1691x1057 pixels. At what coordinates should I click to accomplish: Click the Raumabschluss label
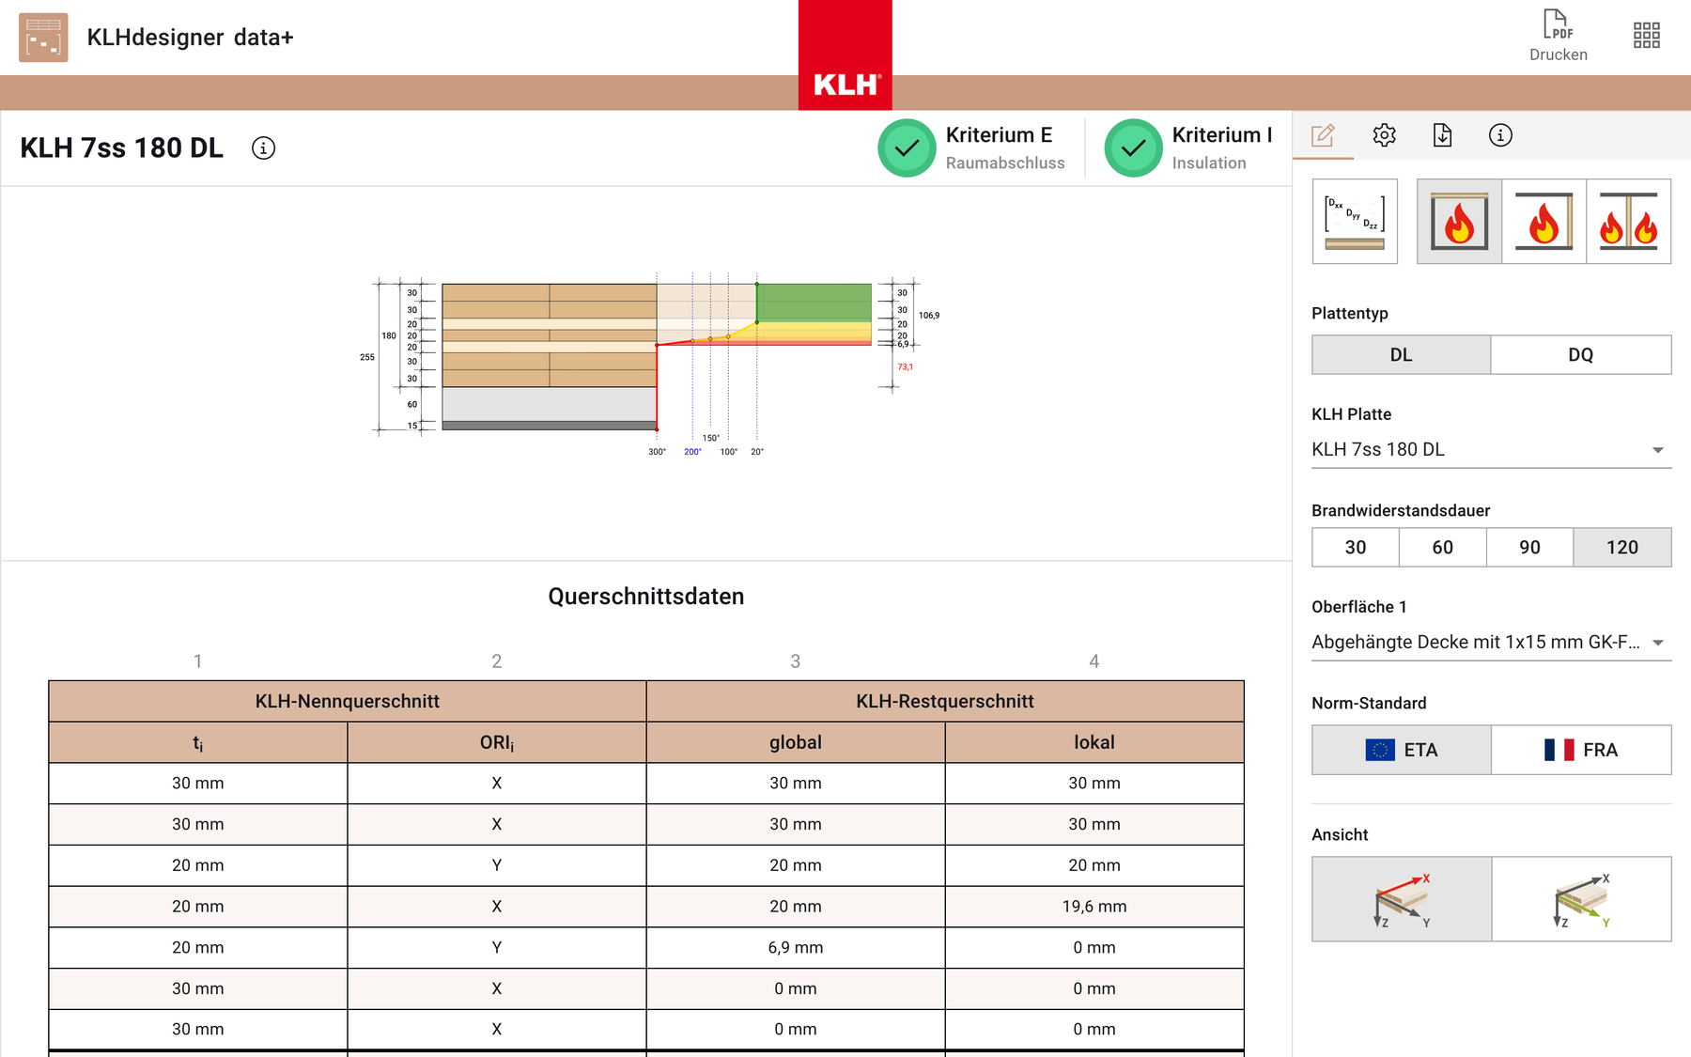[x=1005, y=163]
